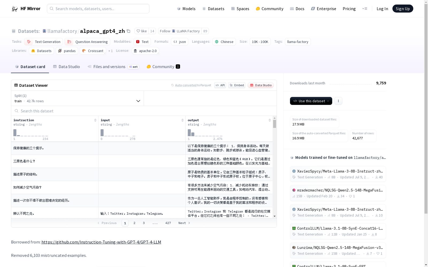The width and height of the screenshot is (428, 267).
Task: Expand the +1 hidden libraries
Action: tap(110, 51)
